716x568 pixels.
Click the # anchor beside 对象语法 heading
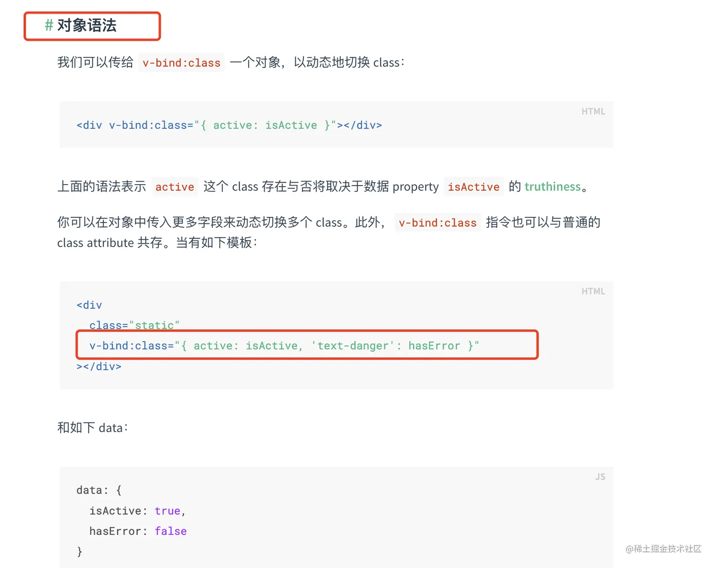click(x=48, y=26)
